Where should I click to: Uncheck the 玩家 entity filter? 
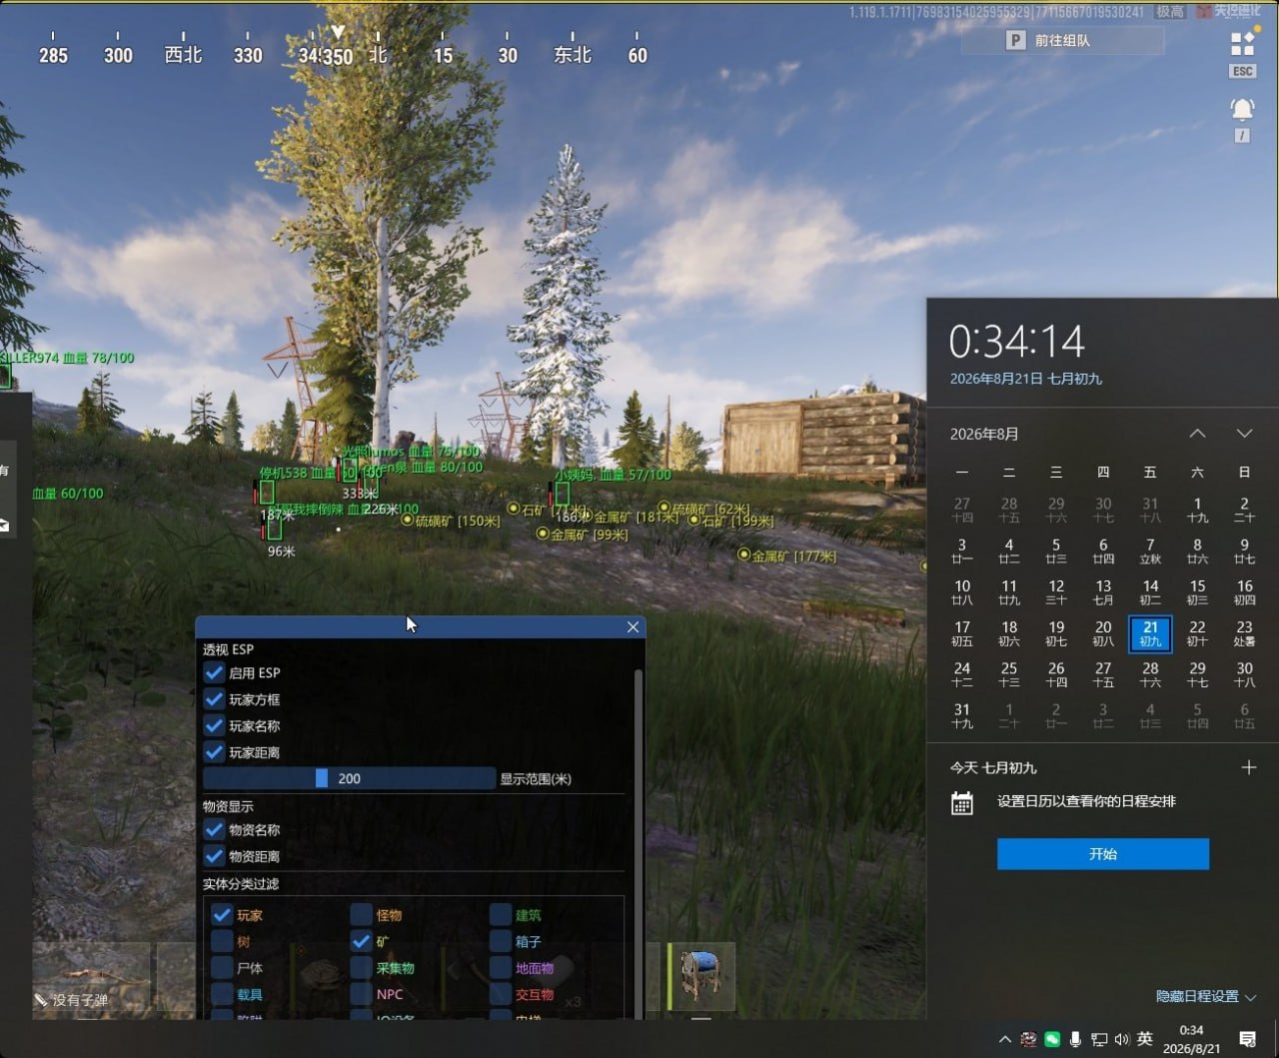[x=222, y=915]
